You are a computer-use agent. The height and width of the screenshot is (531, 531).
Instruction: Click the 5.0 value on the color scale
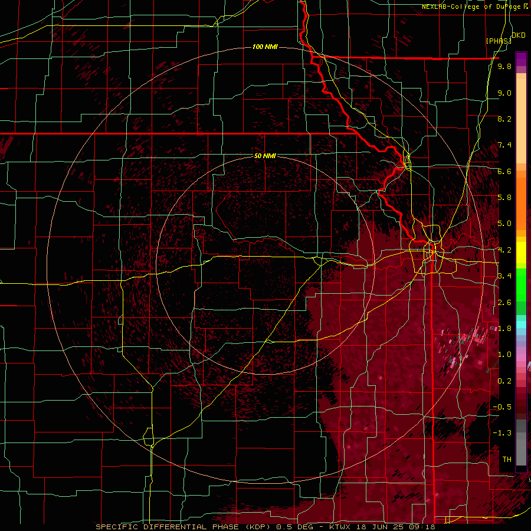pos(504,224)
